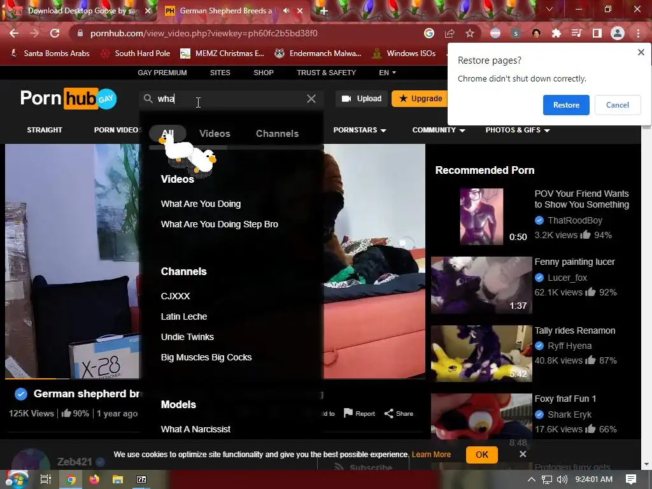This screenshot has height=489, width=652.
Task: Select the Videos tab in search suggestions
Action: tap(215, 134)
